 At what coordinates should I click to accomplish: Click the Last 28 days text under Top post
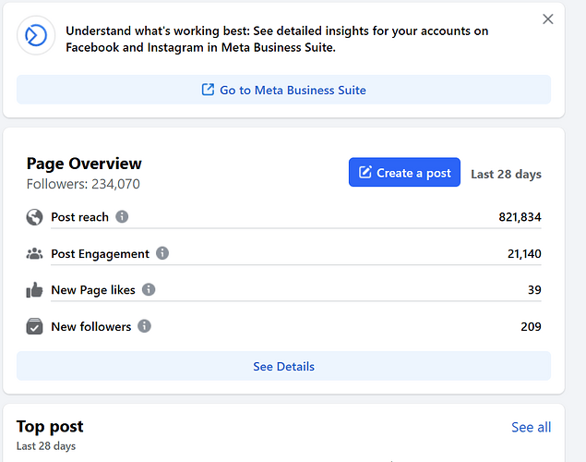click(46, 446)
